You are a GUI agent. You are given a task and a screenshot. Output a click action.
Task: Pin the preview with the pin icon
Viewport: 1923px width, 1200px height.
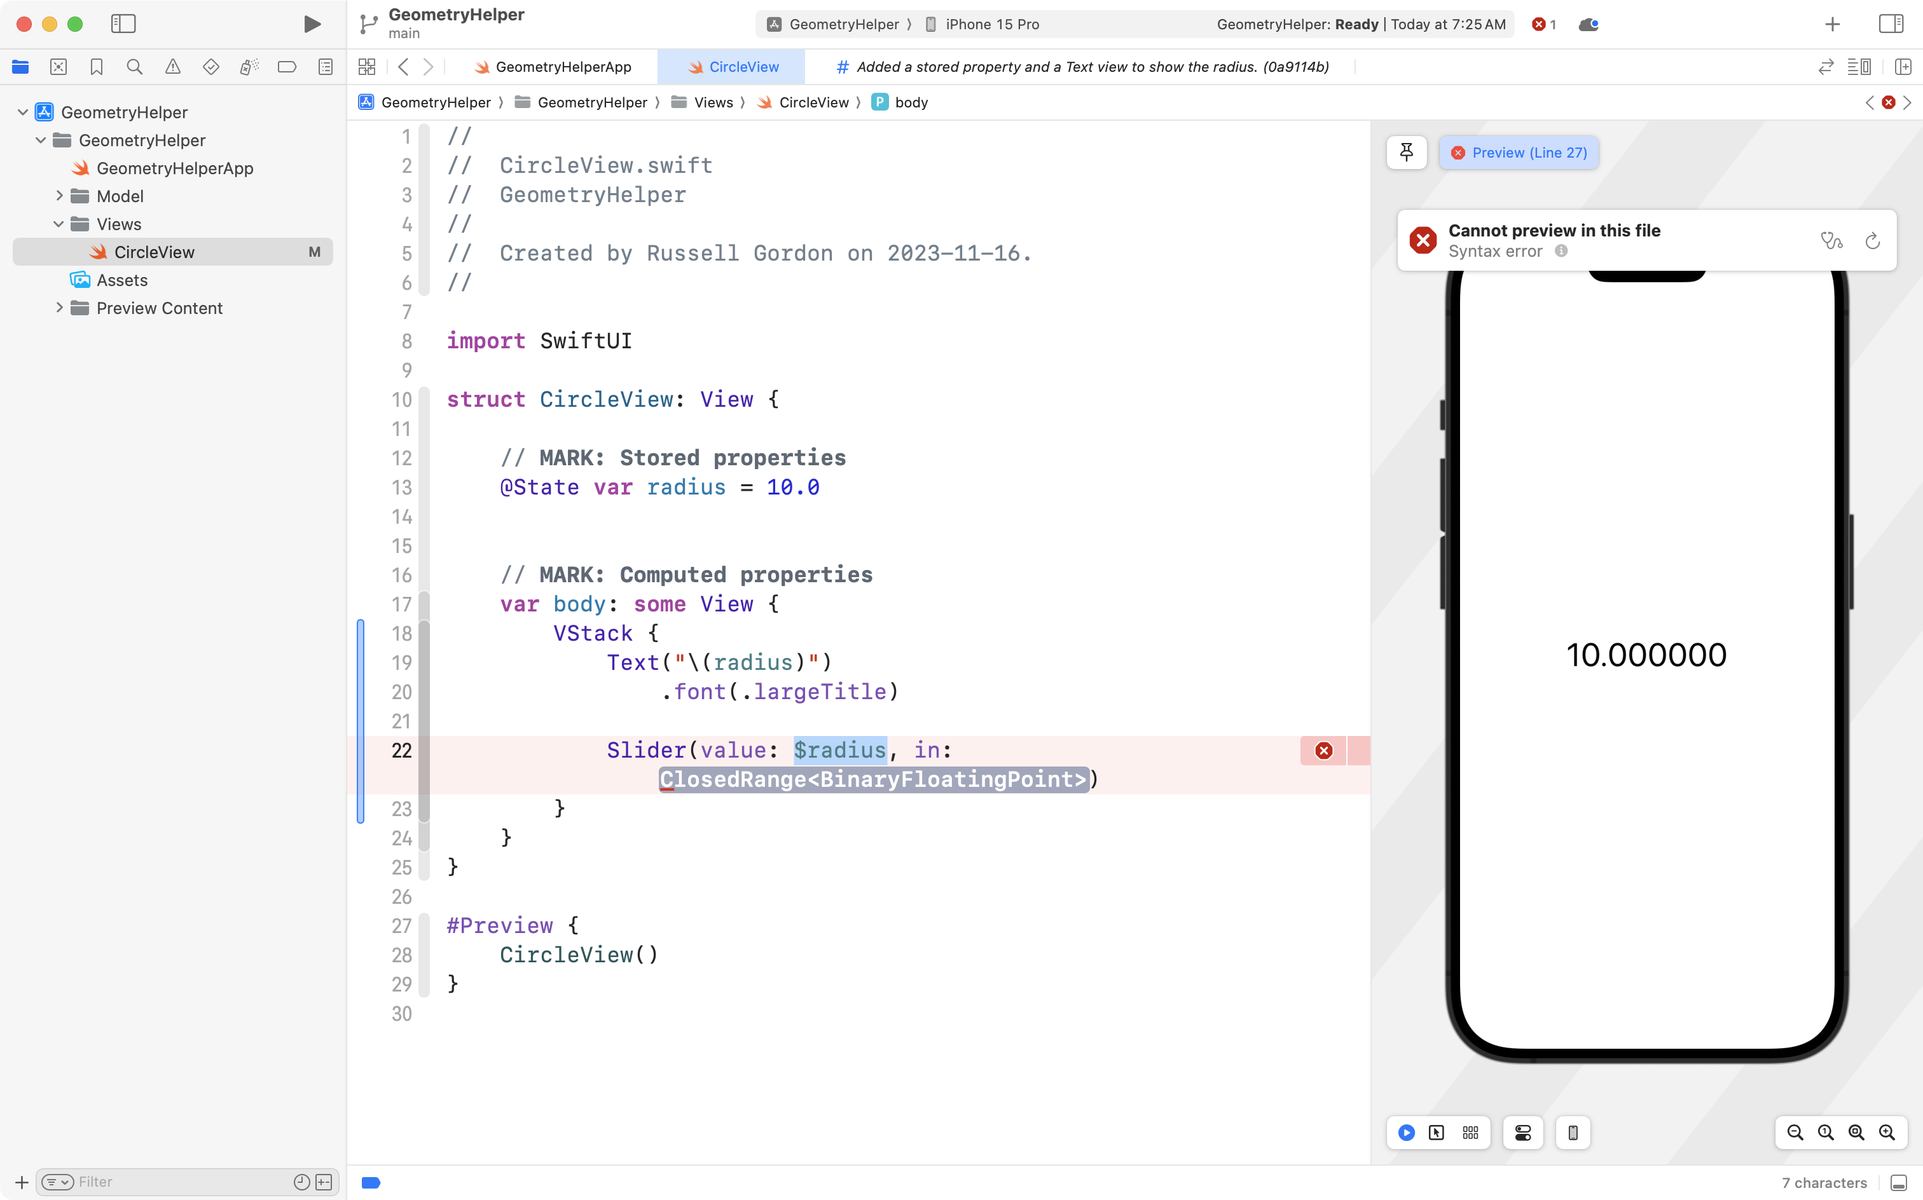[x=1406, y=151]
